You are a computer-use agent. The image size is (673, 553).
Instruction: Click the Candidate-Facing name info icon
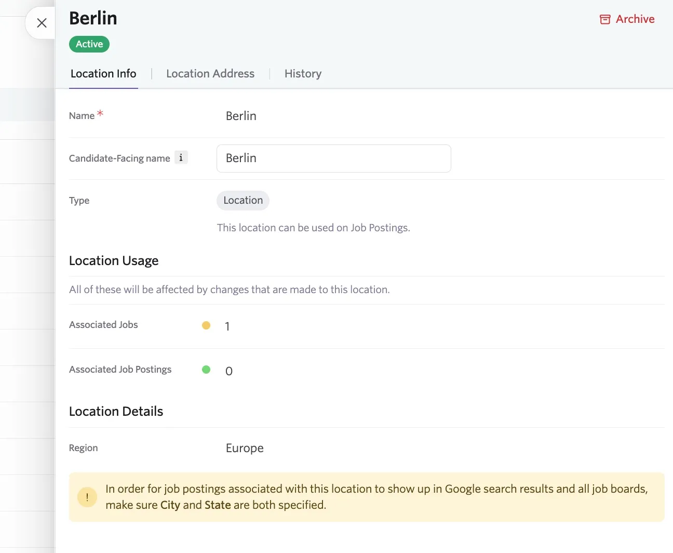pos(181,157)
